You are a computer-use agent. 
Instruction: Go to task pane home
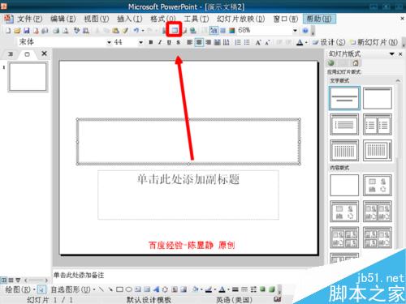click(x=356, y=63)
